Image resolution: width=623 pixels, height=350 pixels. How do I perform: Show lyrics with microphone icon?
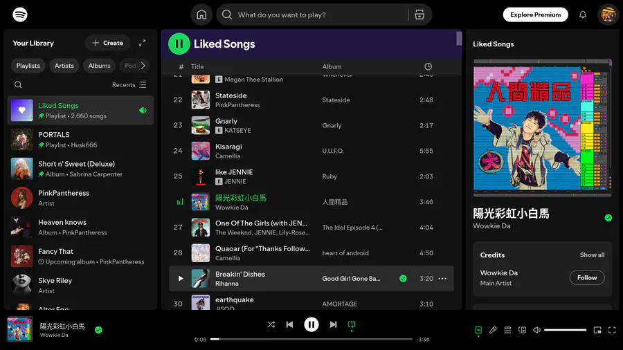click(493, 330)
